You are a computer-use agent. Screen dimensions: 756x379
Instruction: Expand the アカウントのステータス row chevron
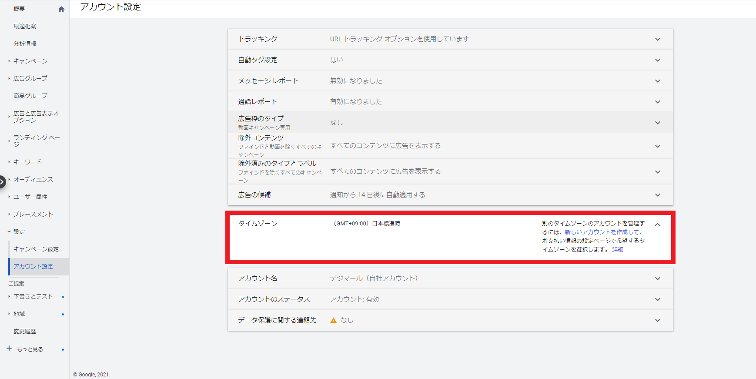(x=658, y=299)
